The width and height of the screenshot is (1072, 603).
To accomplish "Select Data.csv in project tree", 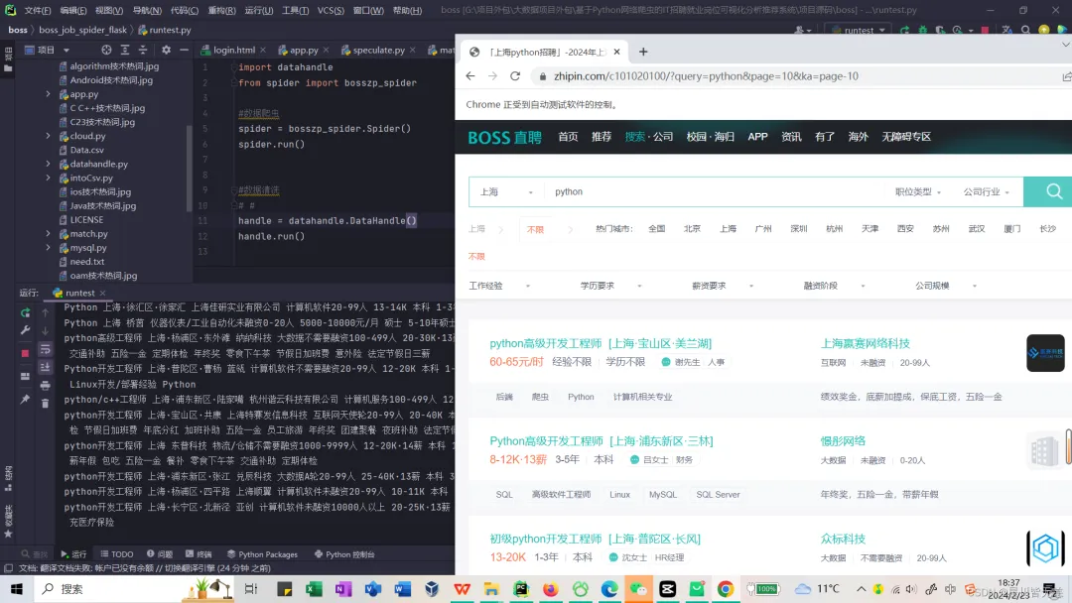I will click(x=86, y=150).
